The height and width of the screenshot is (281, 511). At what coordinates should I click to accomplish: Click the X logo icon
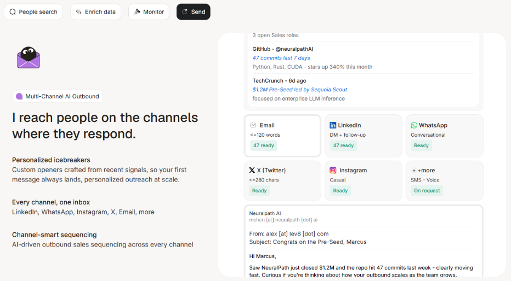[x=252, y=170]
